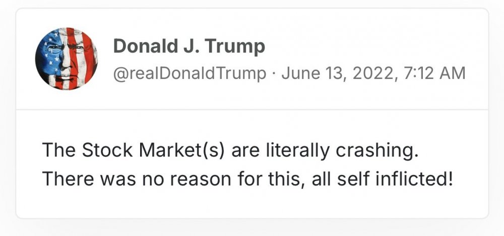Click the first line of the post
The height and width of the screenshot is (236, 504).
[230, 151]
